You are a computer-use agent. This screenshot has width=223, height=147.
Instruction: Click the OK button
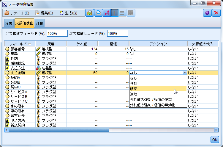(x=215, y=140)
